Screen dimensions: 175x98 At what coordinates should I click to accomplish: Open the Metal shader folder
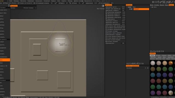[x=159, y=57]
